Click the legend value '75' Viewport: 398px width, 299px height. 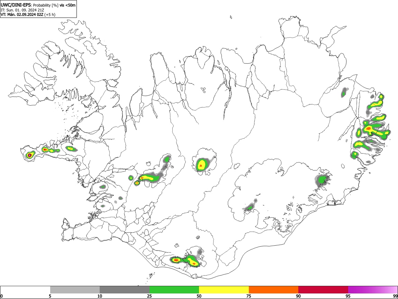[249, 296]
